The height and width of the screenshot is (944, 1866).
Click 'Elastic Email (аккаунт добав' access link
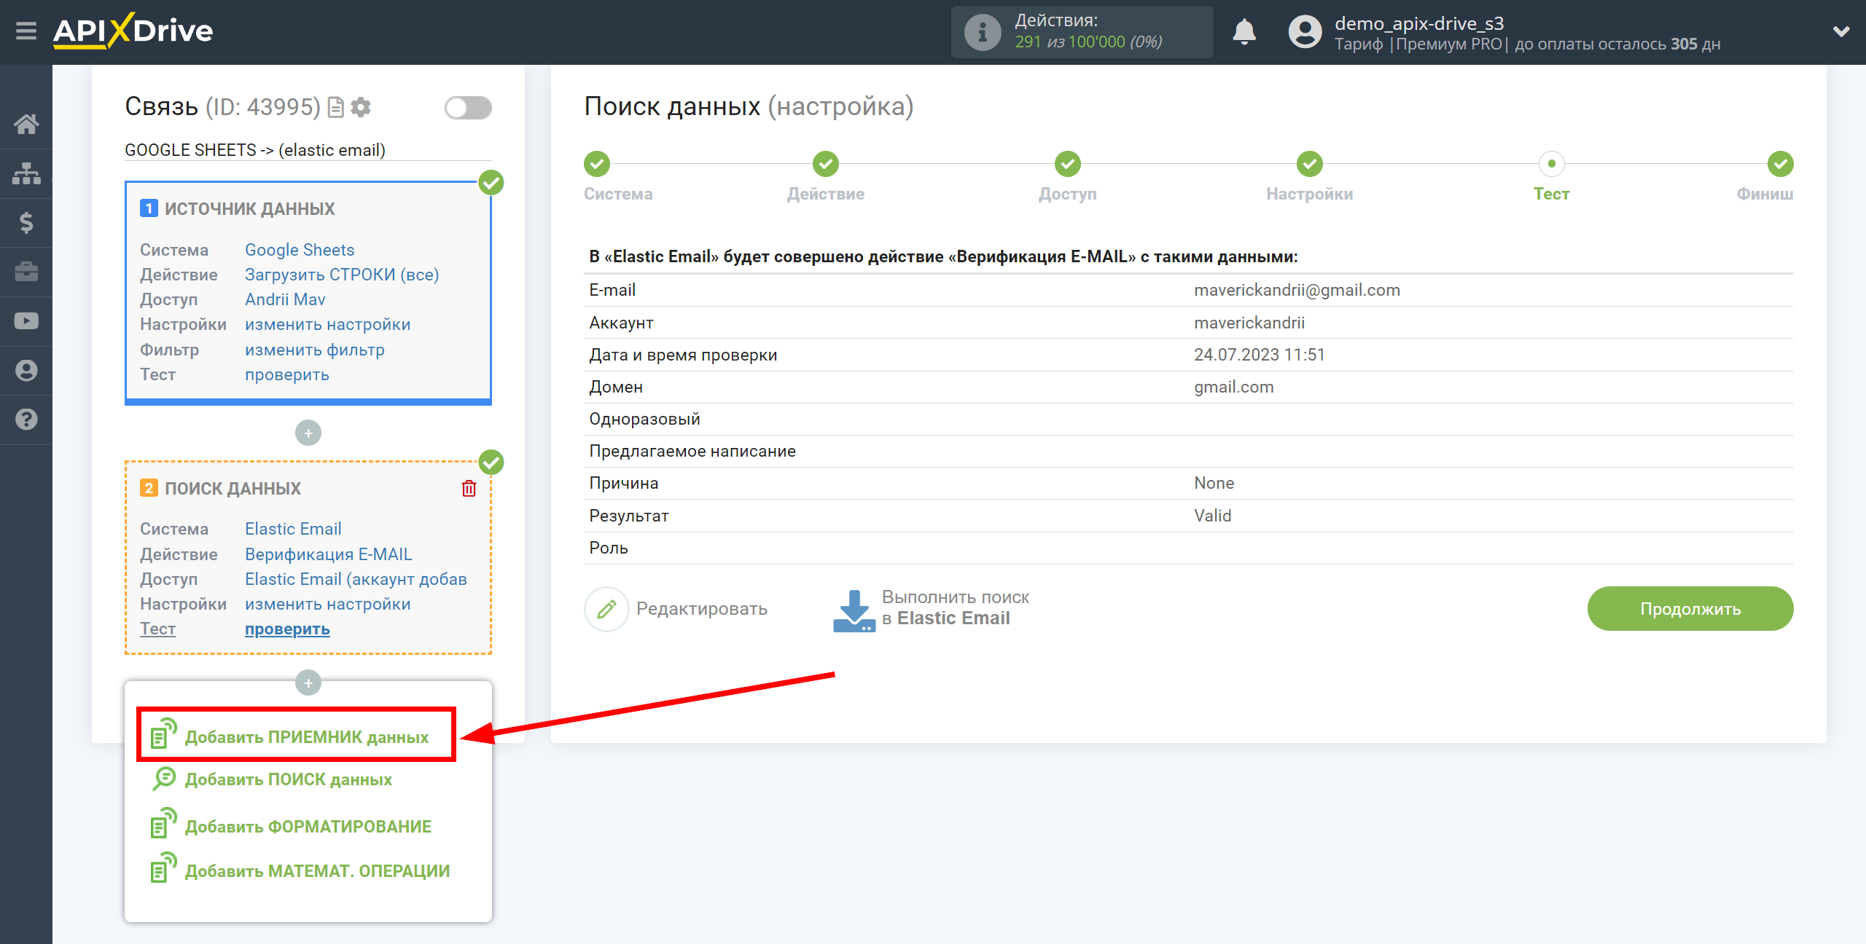tap(356, 579)
